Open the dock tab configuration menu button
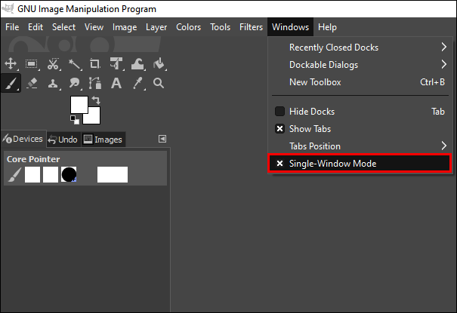This screenshot has width=457, height=313. [x=162, y=139]
